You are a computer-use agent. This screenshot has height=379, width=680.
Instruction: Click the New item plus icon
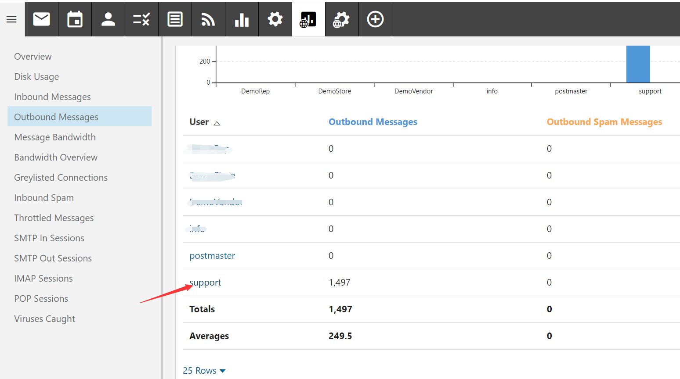pos(375,19)
